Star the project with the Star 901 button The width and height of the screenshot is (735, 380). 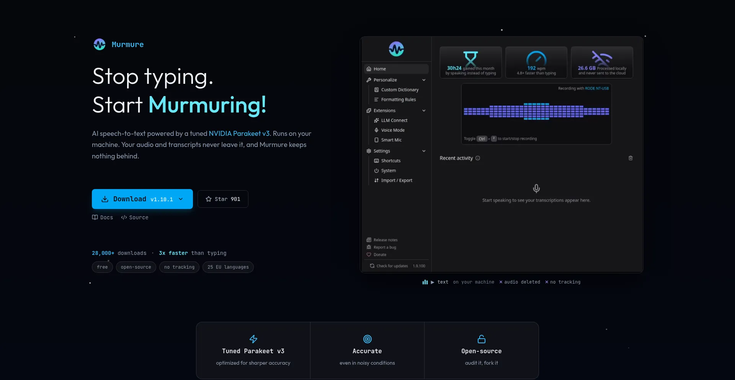(x=223, y=199)
